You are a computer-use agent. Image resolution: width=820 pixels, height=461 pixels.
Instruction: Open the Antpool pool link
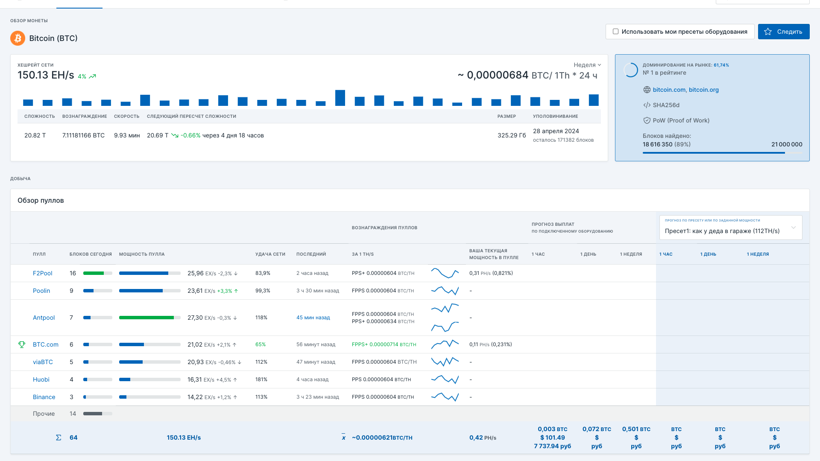point(44,318)
